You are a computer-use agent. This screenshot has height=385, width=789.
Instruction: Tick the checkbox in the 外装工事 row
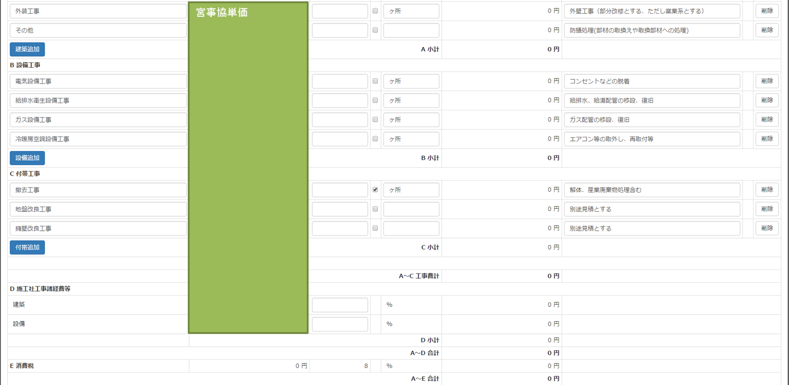point(375,11)
